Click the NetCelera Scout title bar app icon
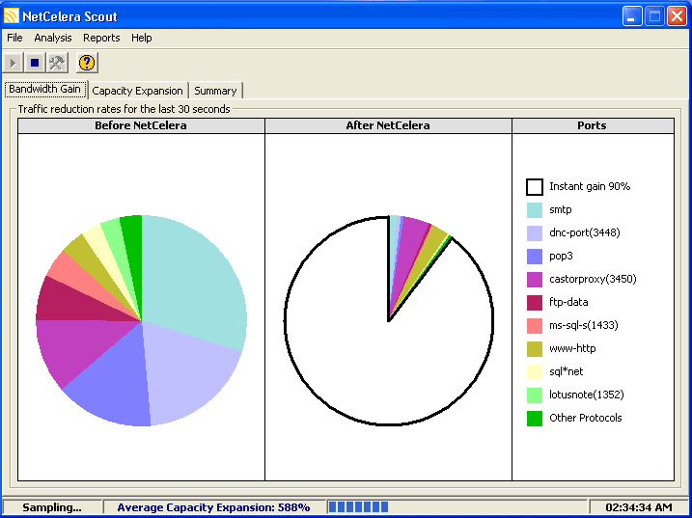The height and width of the screenshot is (518, 692). point(11,16)
